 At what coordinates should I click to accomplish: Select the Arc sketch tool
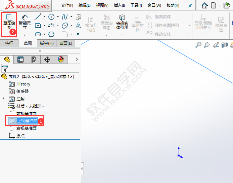(51, 26)
